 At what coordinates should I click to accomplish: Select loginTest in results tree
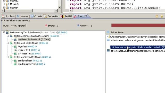[27, 47]
